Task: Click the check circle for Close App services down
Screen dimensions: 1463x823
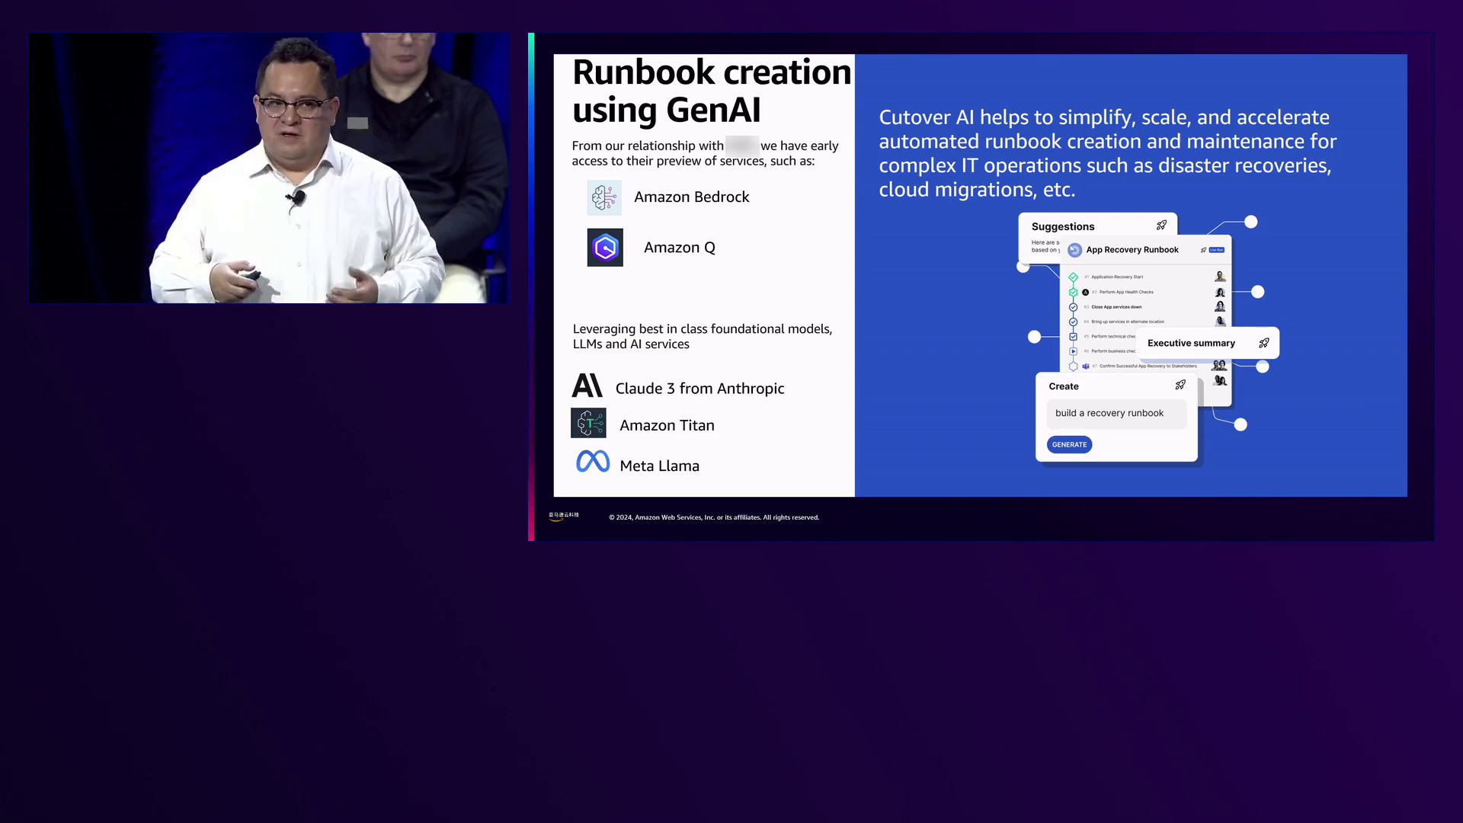Action: coord(1073,307)
